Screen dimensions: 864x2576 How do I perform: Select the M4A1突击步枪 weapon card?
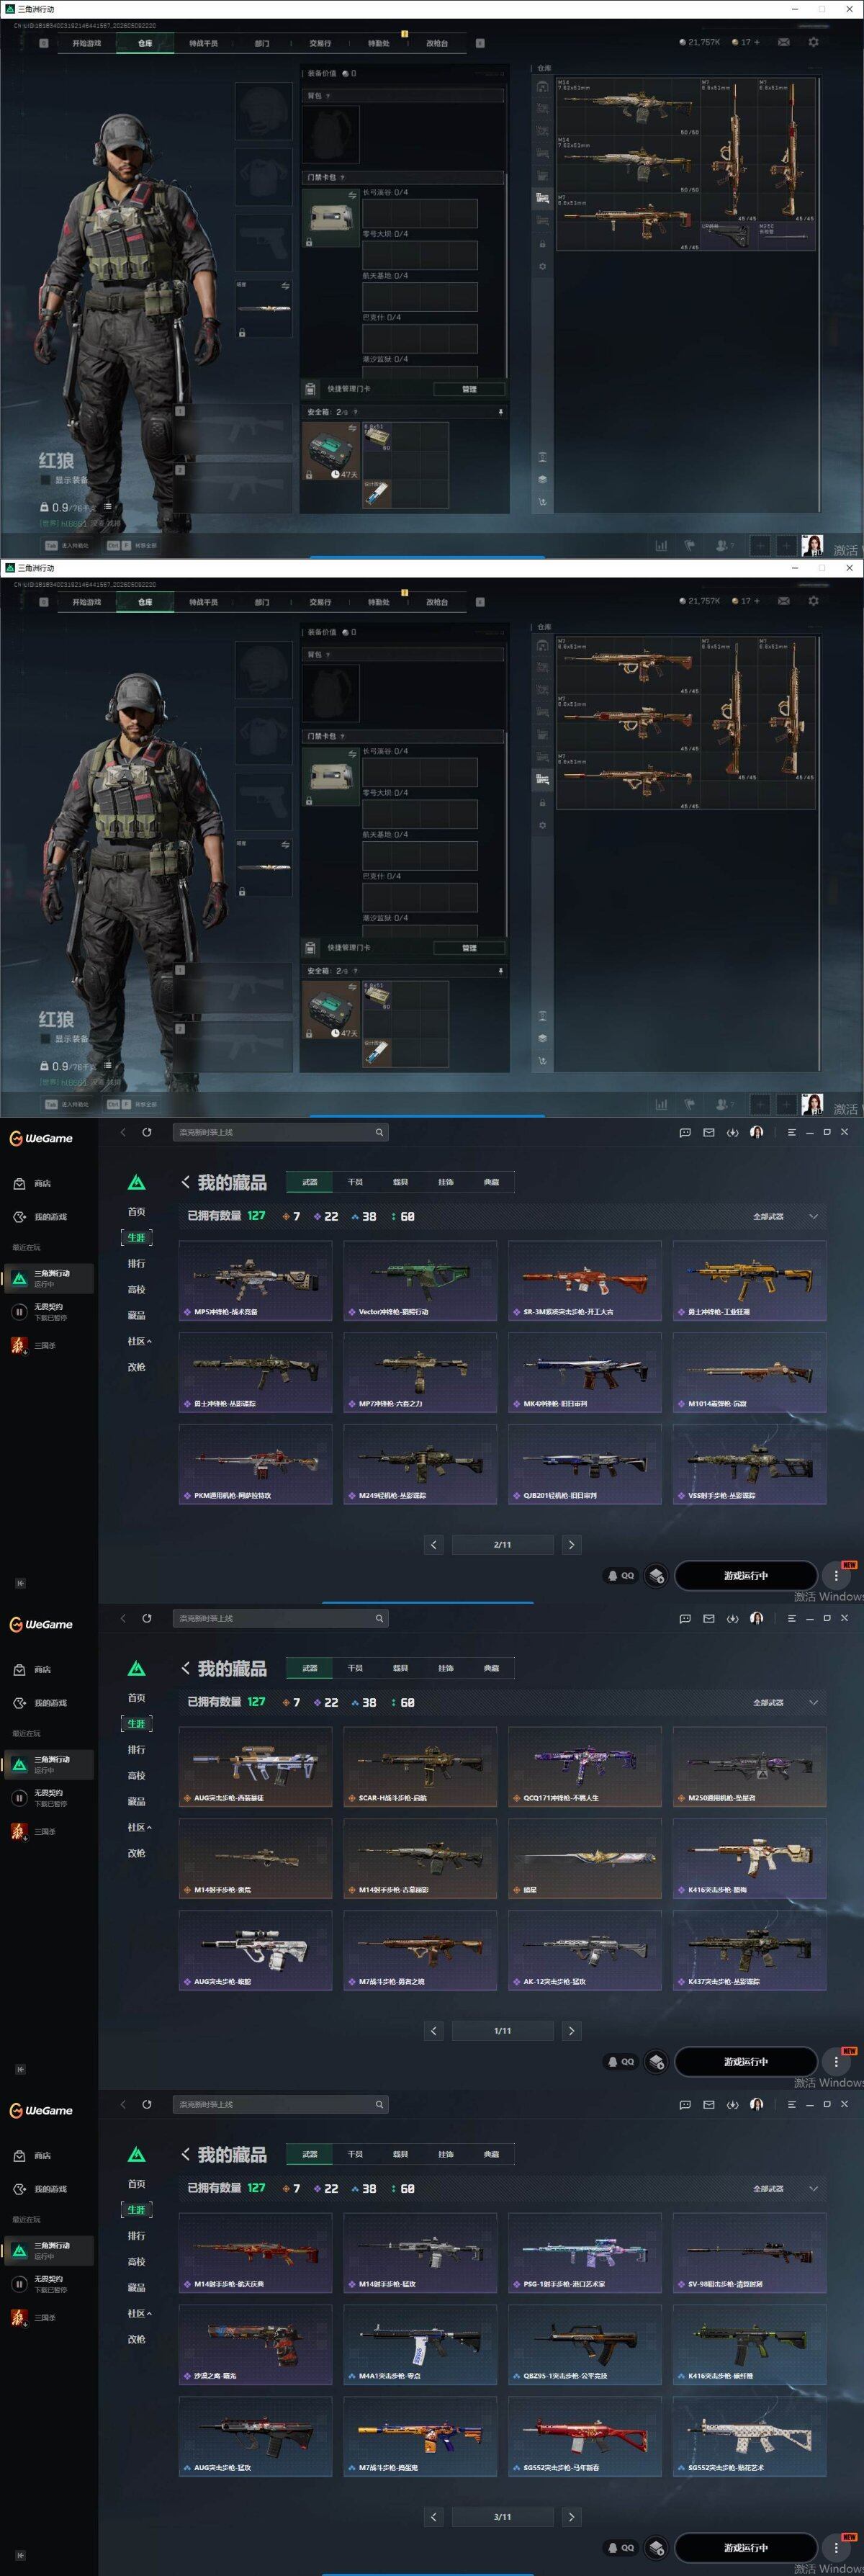tap(420, 2344)
